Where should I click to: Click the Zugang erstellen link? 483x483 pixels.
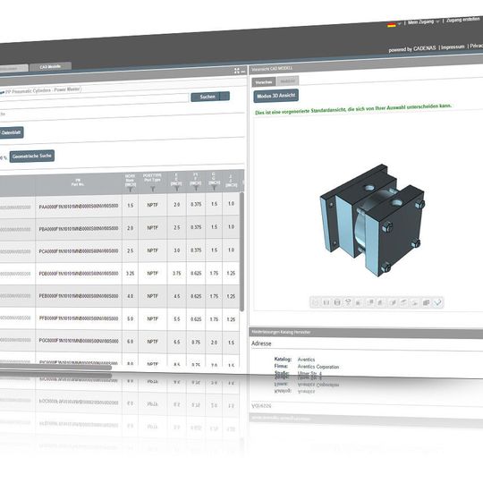[x=463, y=20]
